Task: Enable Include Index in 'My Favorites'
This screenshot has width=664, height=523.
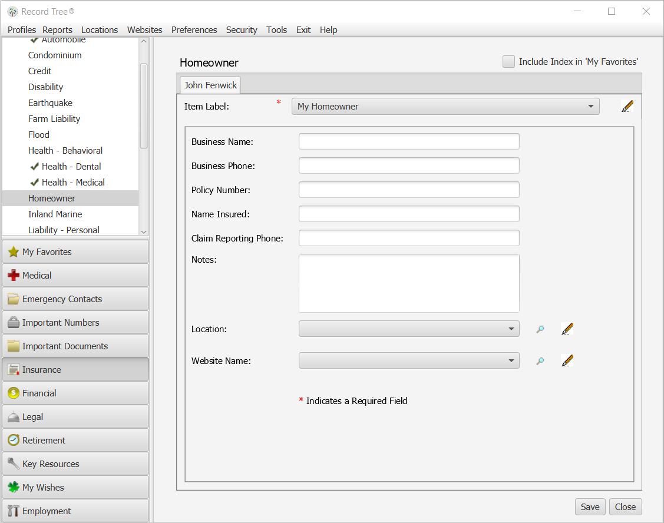Action: click(508, 61)
